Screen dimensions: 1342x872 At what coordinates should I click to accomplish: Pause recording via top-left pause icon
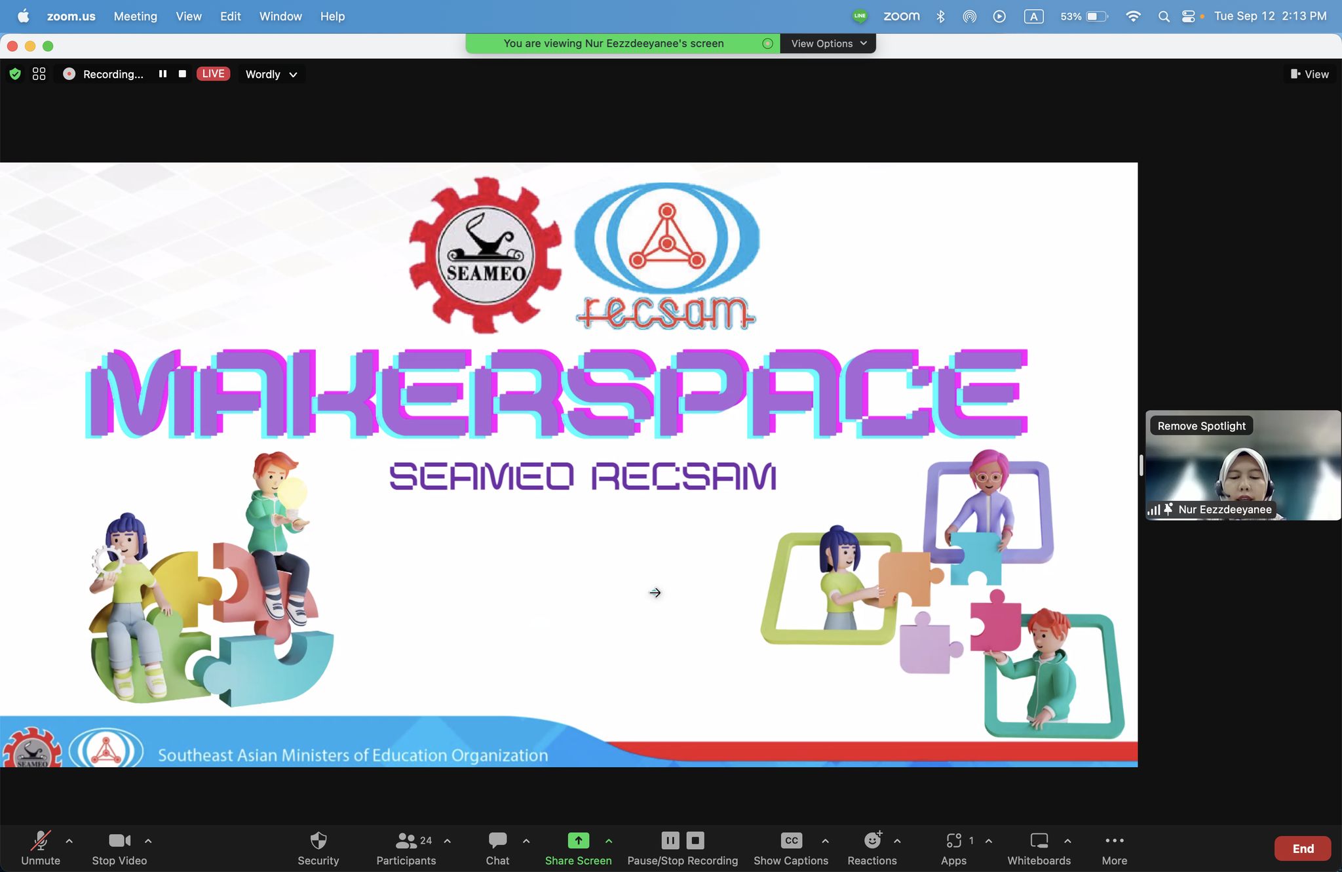point(163,74)
